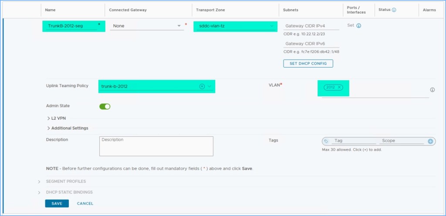This screenshot has width=446, height=216.
Task: Click the Status column info icon
Action: (x=394, y=10)
